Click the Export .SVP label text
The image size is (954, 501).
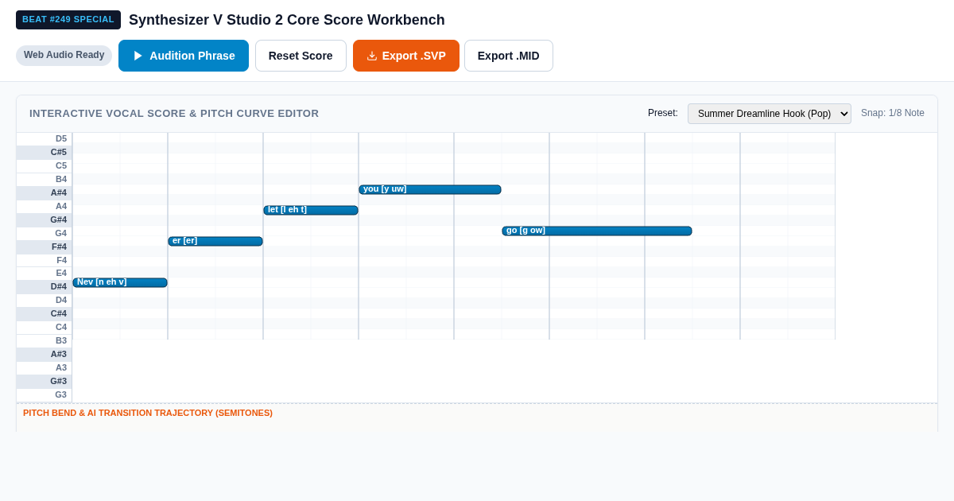(x=414, y=56)
